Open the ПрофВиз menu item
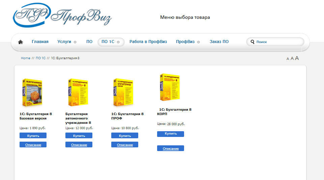 (x=185, y=42)
